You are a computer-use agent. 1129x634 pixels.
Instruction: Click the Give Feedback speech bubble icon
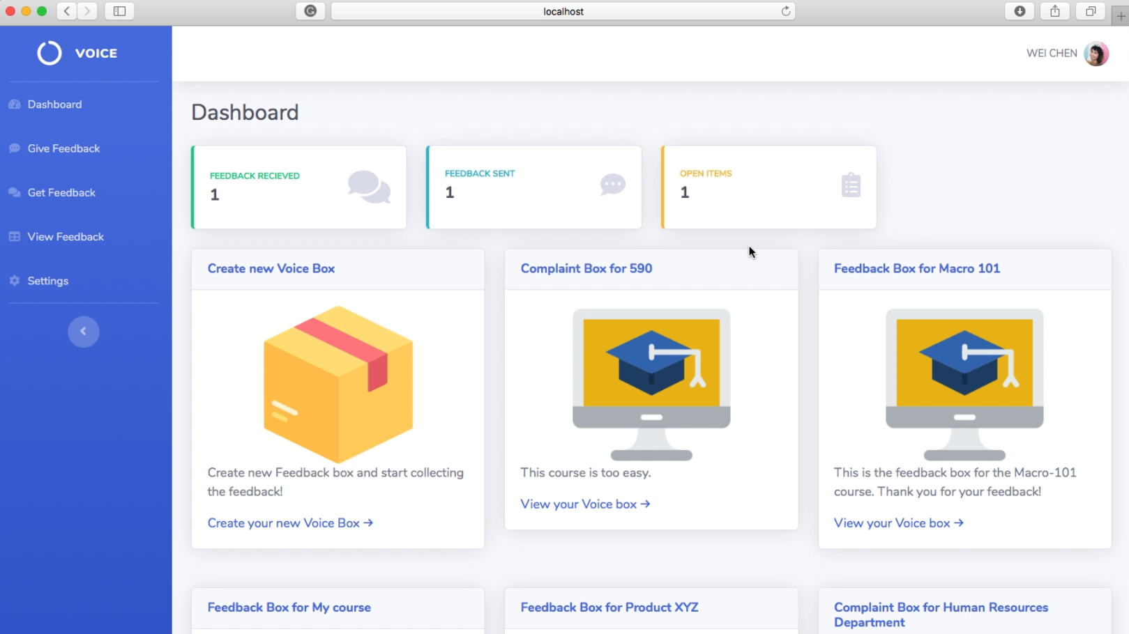(15, 148)
